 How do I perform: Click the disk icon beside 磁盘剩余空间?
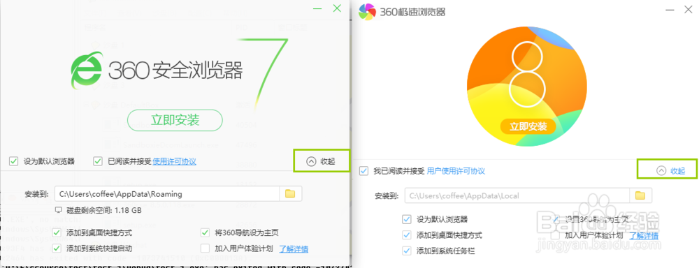pyautogui.click(x=58, y=209)
